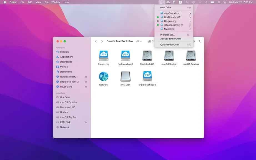
Task: Open the ftp.gnu.org drive icon in Finder
Action: 104,56
